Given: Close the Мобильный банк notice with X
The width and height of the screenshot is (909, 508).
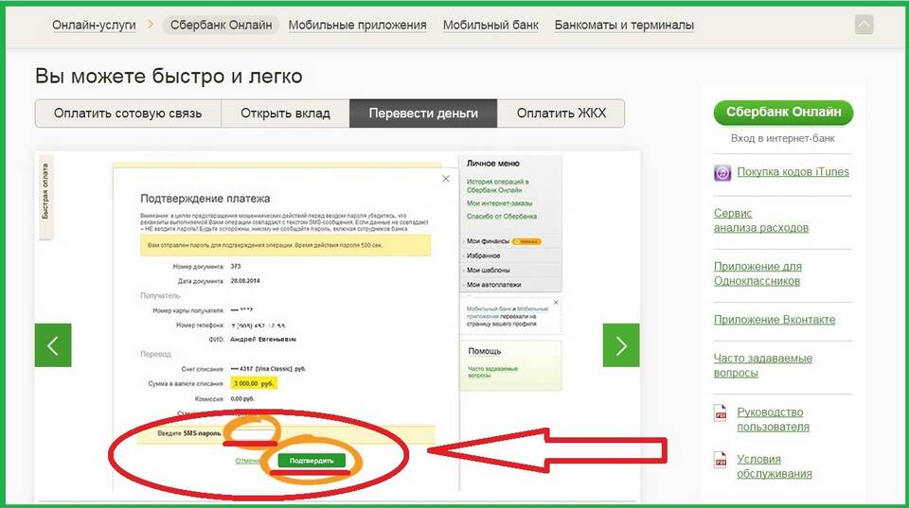Looking at the screenshot, I should tap(556, 303).
